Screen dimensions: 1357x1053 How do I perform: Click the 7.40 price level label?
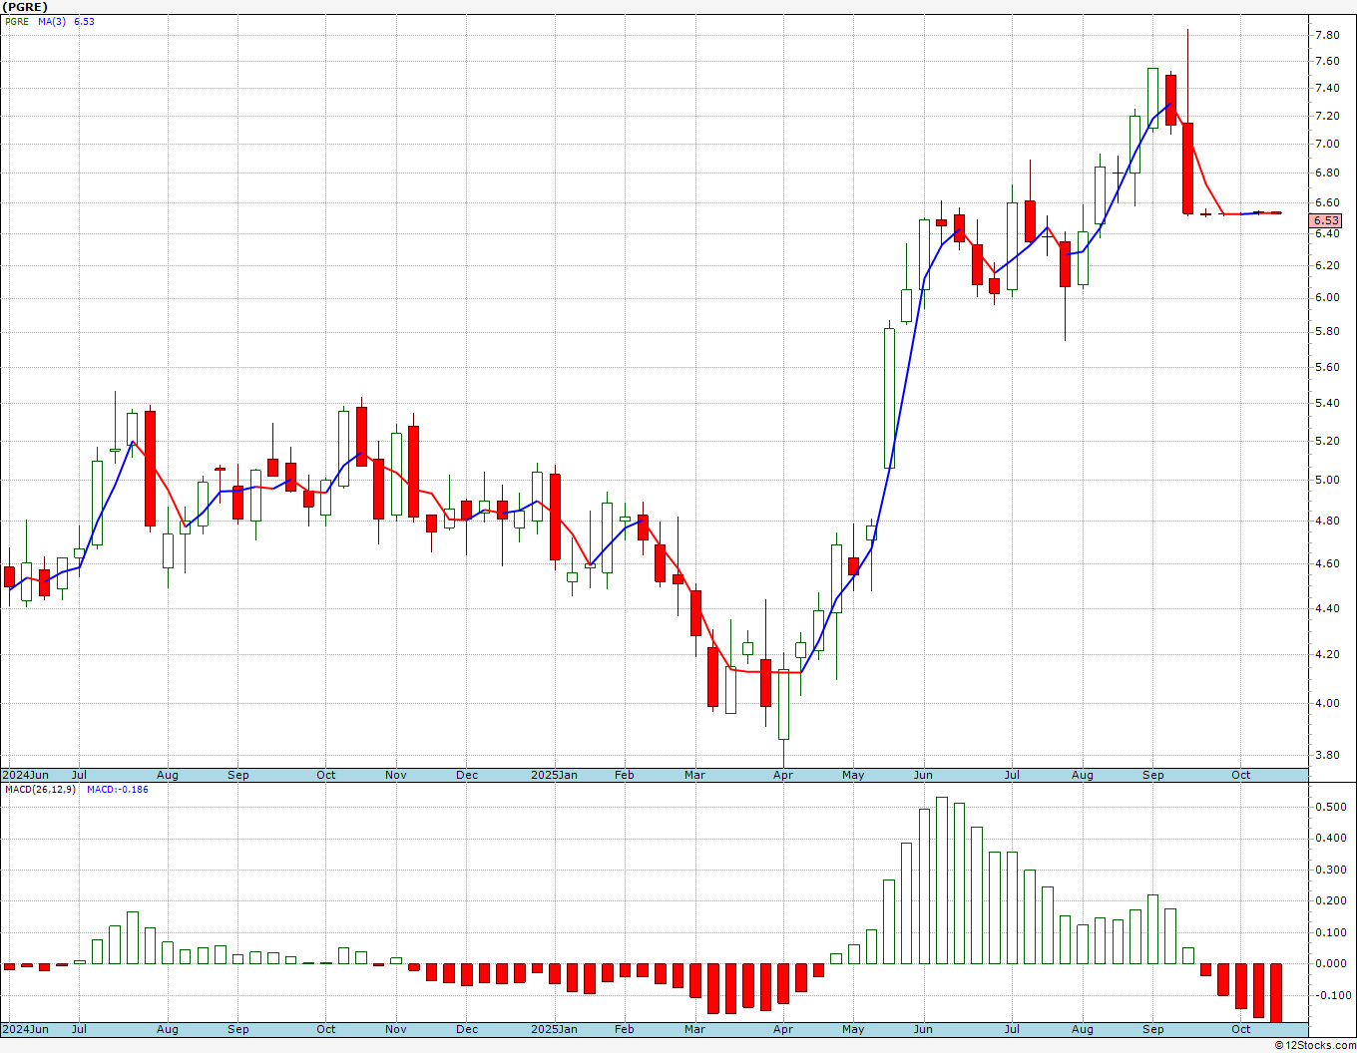(1327, 88)
